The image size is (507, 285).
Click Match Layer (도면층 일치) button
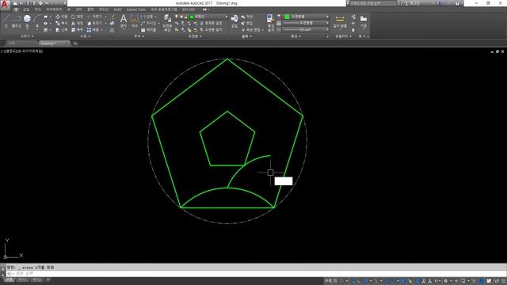(x=212, y=30)
